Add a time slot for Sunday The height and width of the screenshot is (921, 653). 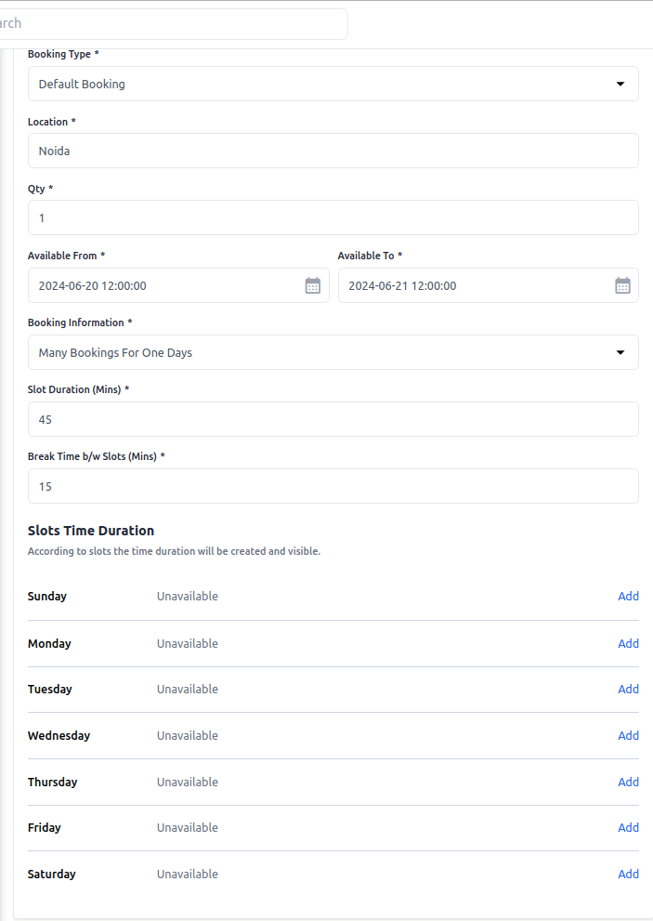pos(628,597)
